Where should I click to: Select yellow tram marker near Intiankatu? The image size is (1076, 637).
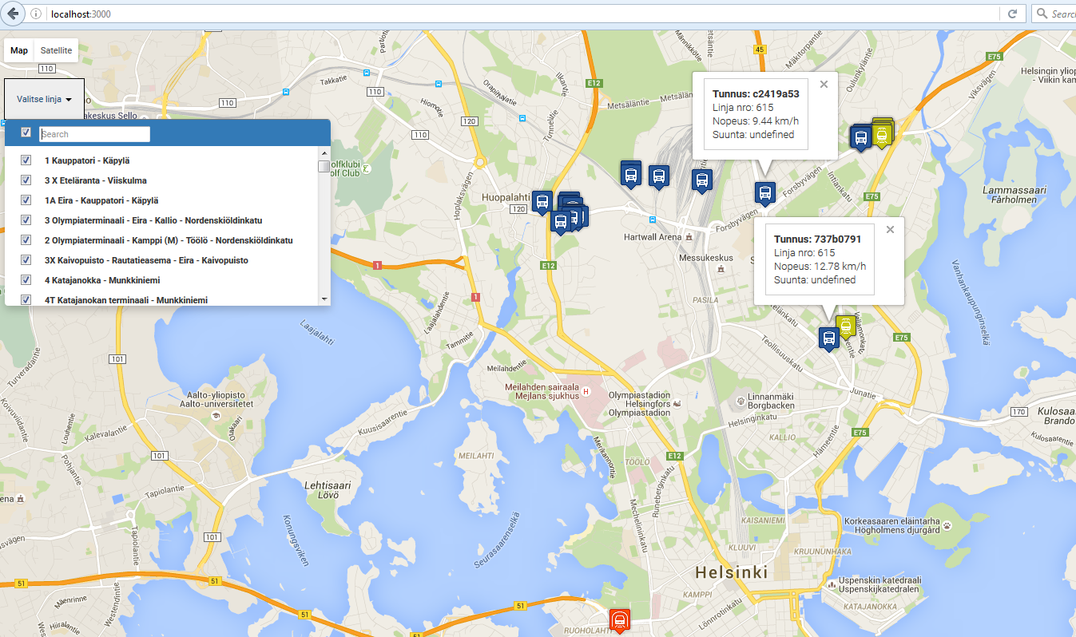(882, 136)
